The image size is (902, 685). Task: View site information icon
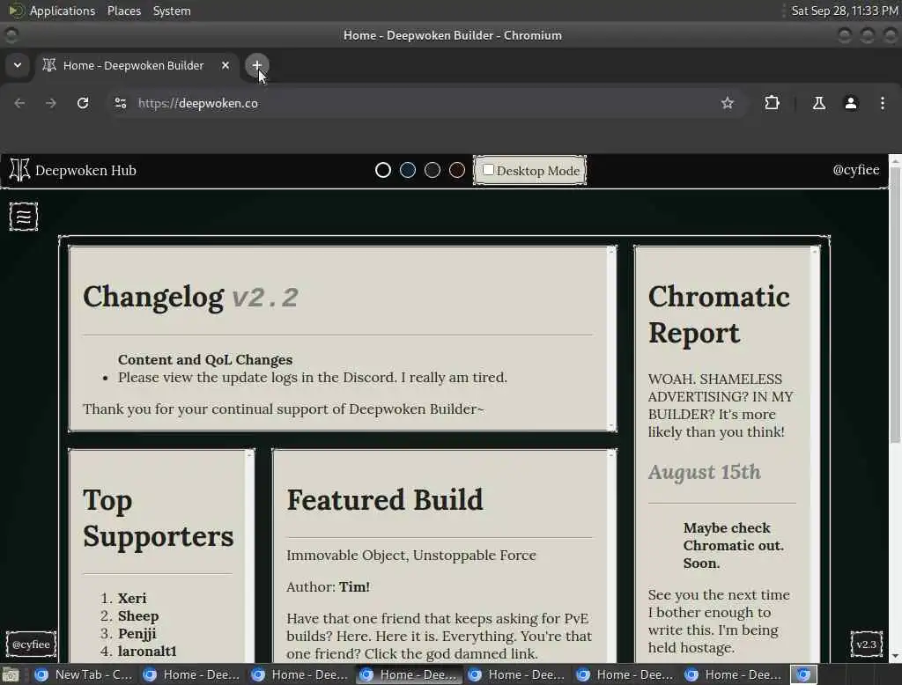pos(120,103)
